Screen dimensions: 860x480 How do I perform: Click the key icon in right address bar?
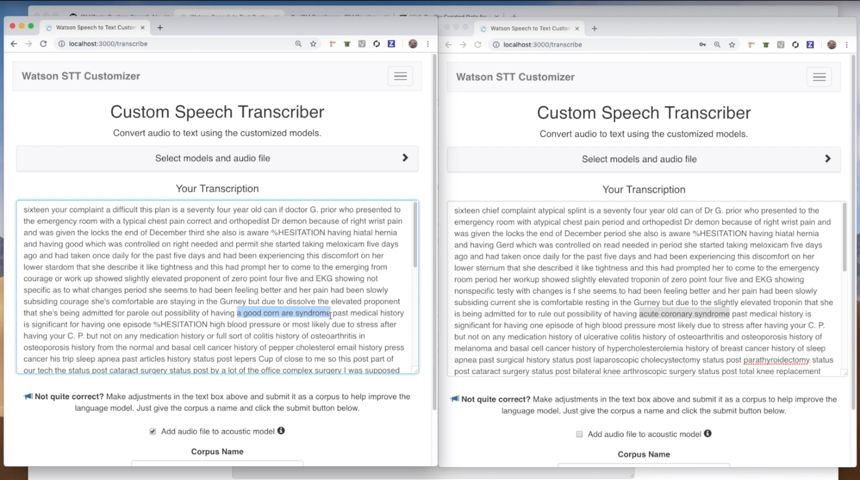[702, 45]
